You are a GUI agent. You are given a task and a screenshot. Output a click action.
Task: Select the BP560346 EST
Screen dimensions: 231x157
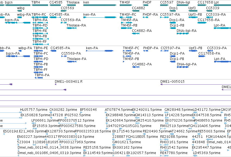(81, 112)
